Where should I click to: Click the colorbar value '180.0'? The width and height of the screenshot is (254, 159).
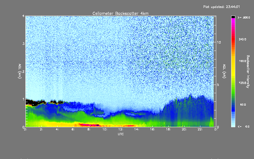click(x=243, y=61)
